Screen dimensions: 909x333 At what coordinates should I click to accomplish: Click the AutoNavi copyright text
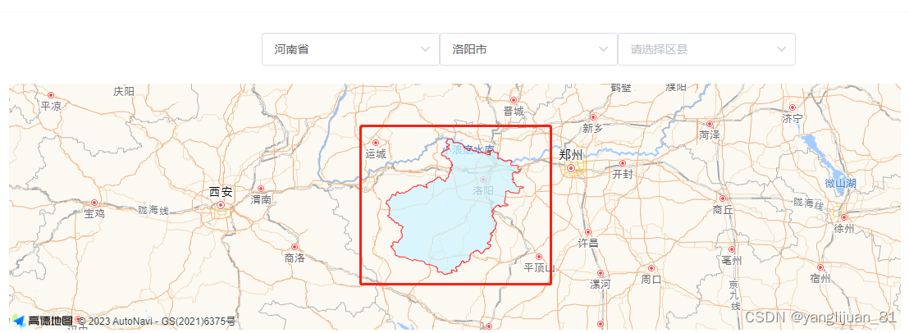coord(157,321)
